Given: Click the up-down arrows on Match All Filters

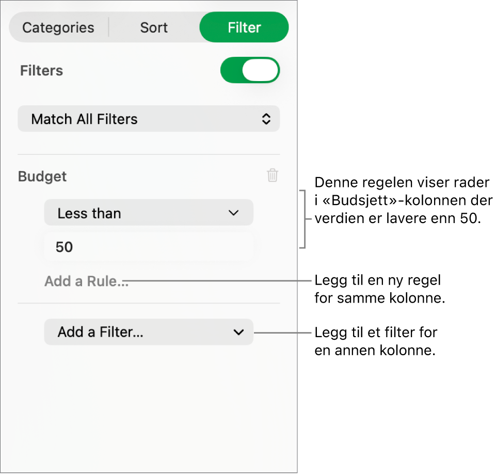Looking at the screenshot, I should pos(266,119).
